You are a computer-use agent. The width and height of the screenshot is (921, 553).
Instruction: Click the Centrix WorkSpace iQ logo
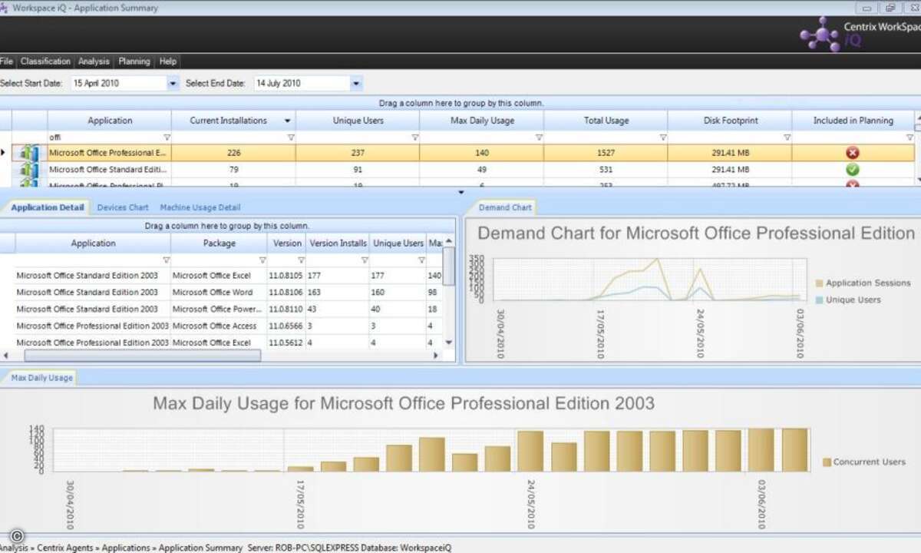[x=860, y=34]
